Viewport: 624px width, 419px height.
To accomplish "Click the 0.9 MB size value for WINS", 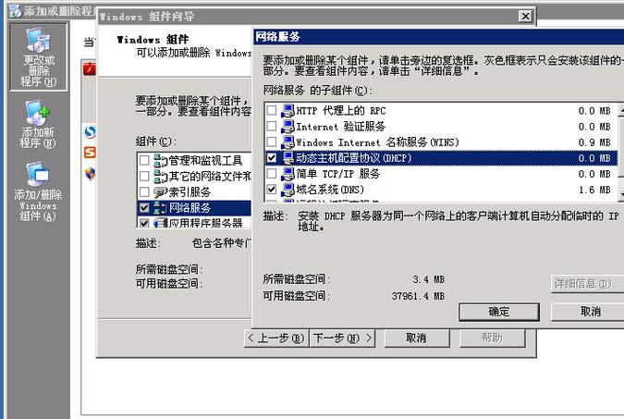I will pyautogui.click(x=594, y=142).
